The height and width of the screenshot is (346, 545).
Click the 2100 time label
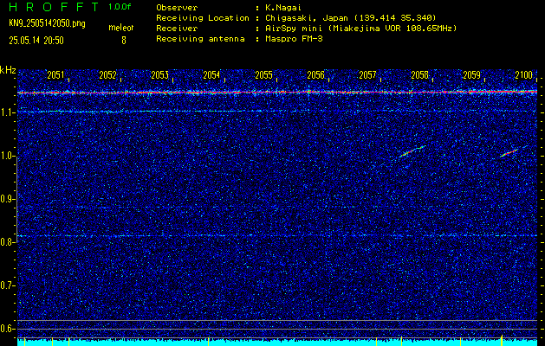click(x=524, y=75)
